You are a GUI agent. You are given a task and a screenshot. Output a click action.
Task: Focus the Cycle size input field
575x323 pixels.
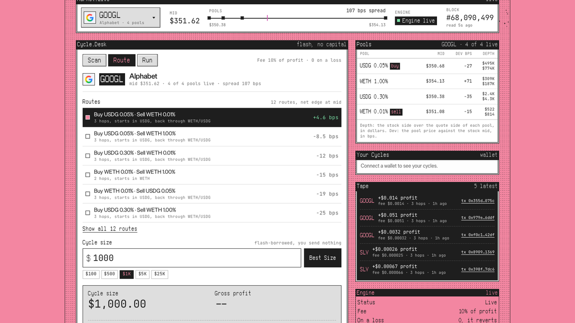(192, 258)
